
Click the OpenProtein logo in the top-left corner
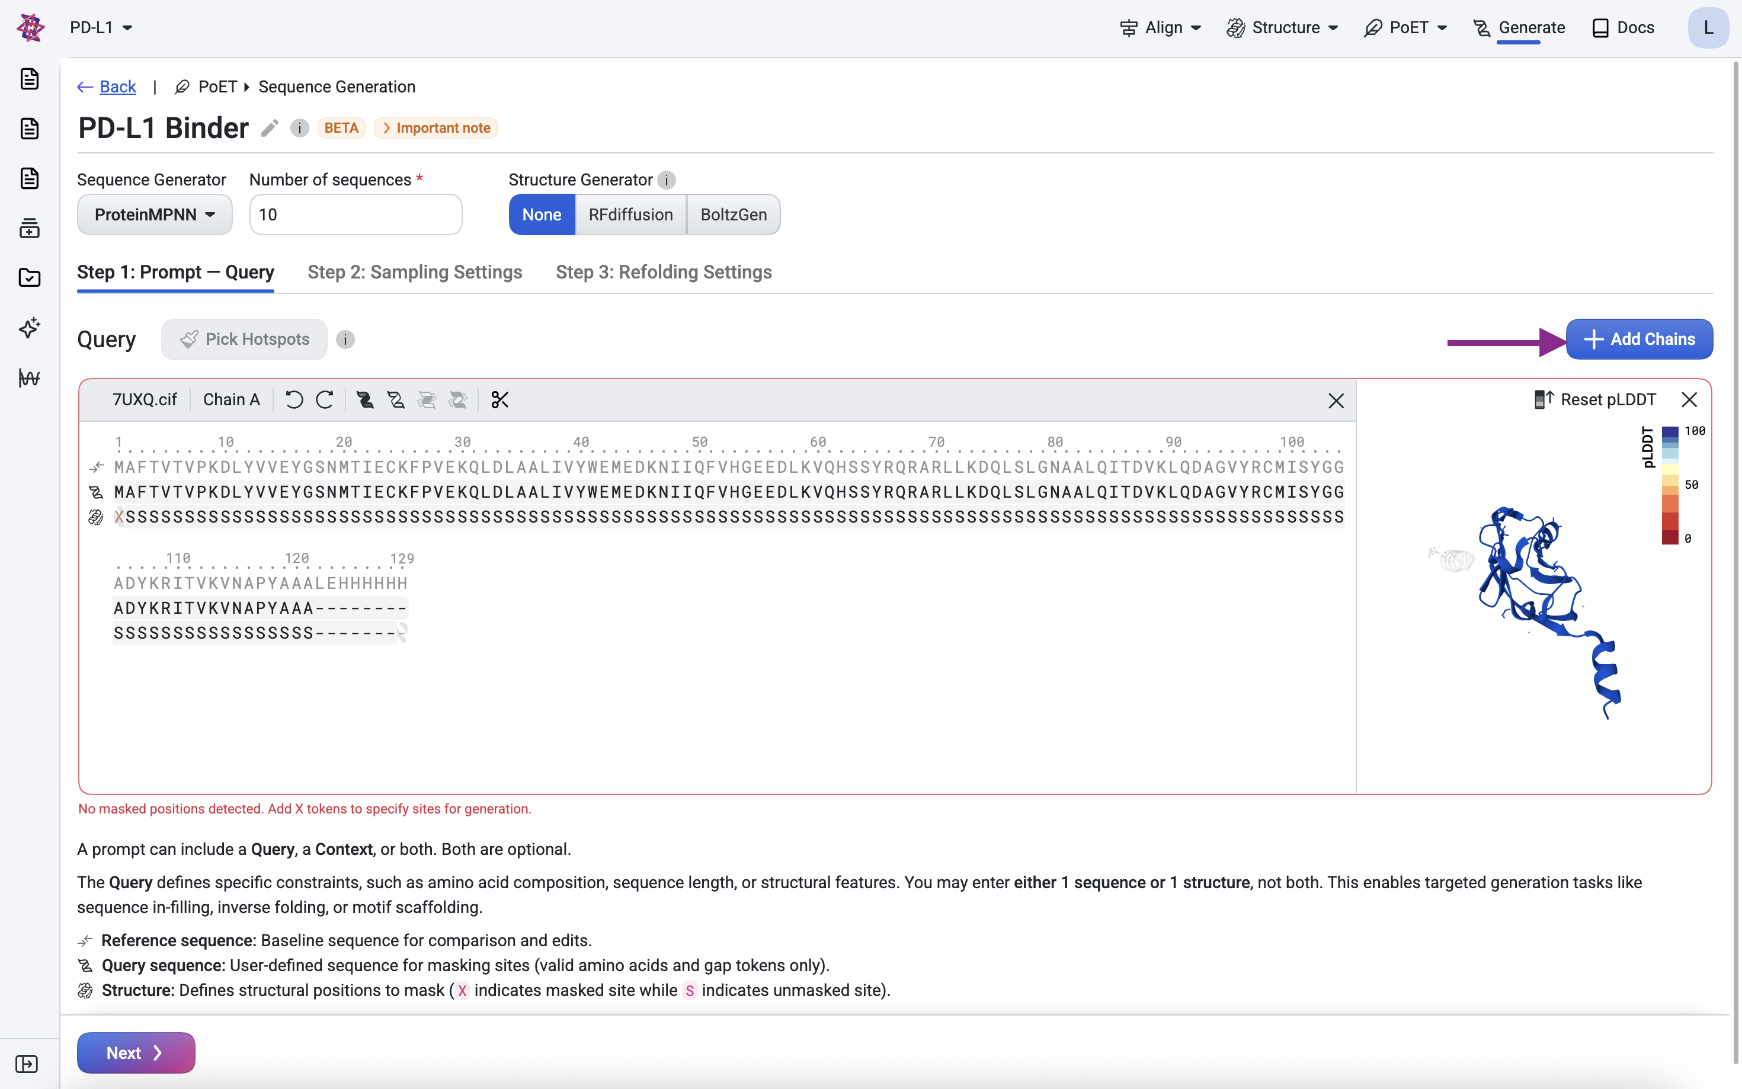point(30,27)
